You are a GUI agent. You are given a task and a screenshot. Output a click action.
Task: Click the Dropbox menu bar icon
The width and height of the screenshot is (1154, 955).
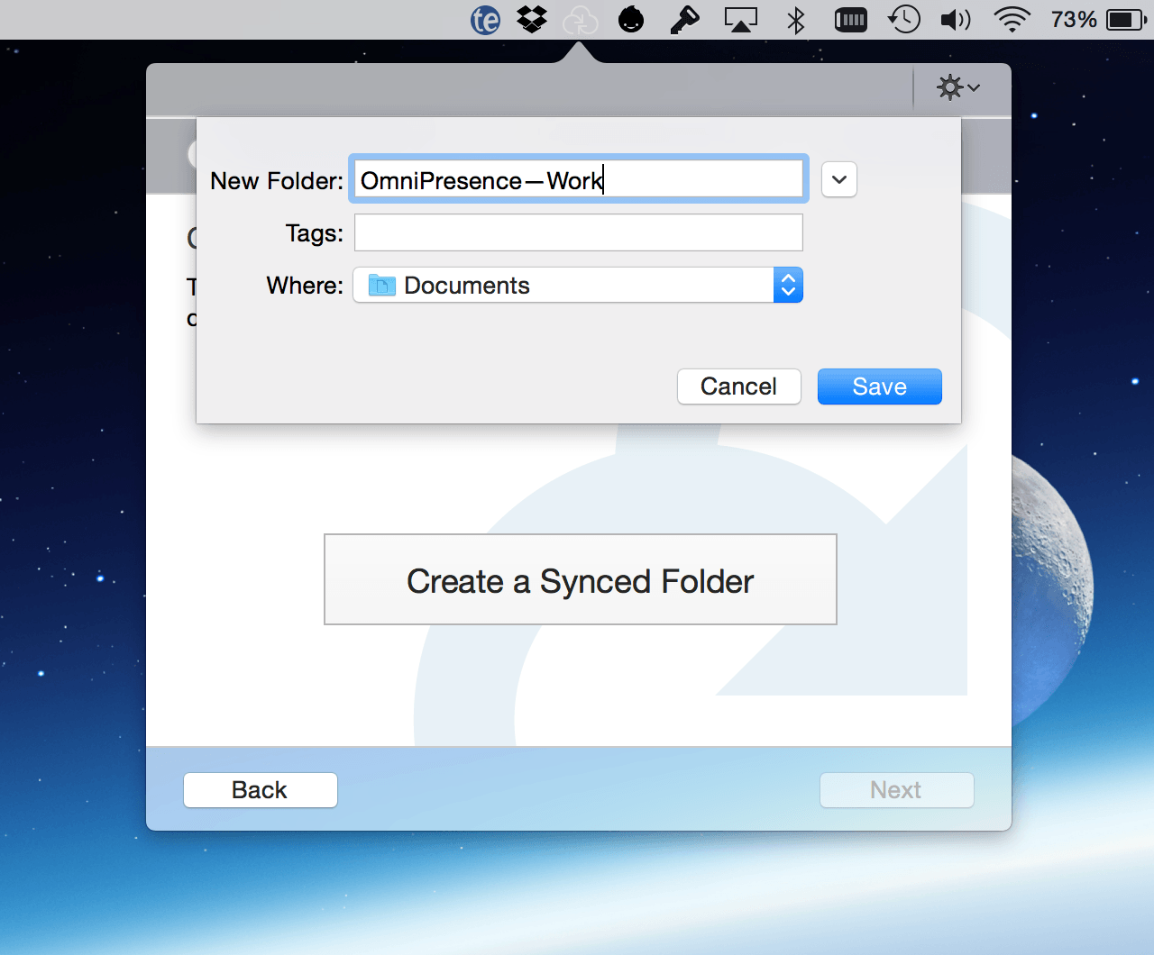[532, 19]
